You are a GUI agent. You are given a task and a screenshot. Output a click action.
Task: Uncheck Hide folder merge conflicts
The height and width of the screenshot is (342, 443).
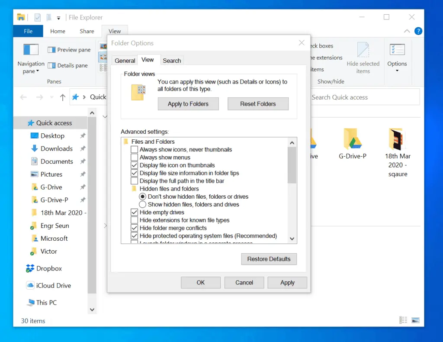coord(135,228)
